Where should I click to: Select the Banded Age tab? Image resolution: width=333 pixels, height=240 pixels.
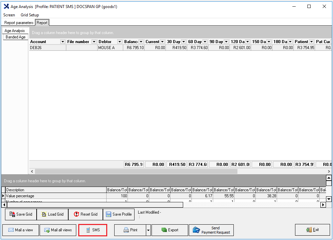(x=15, y=37)
